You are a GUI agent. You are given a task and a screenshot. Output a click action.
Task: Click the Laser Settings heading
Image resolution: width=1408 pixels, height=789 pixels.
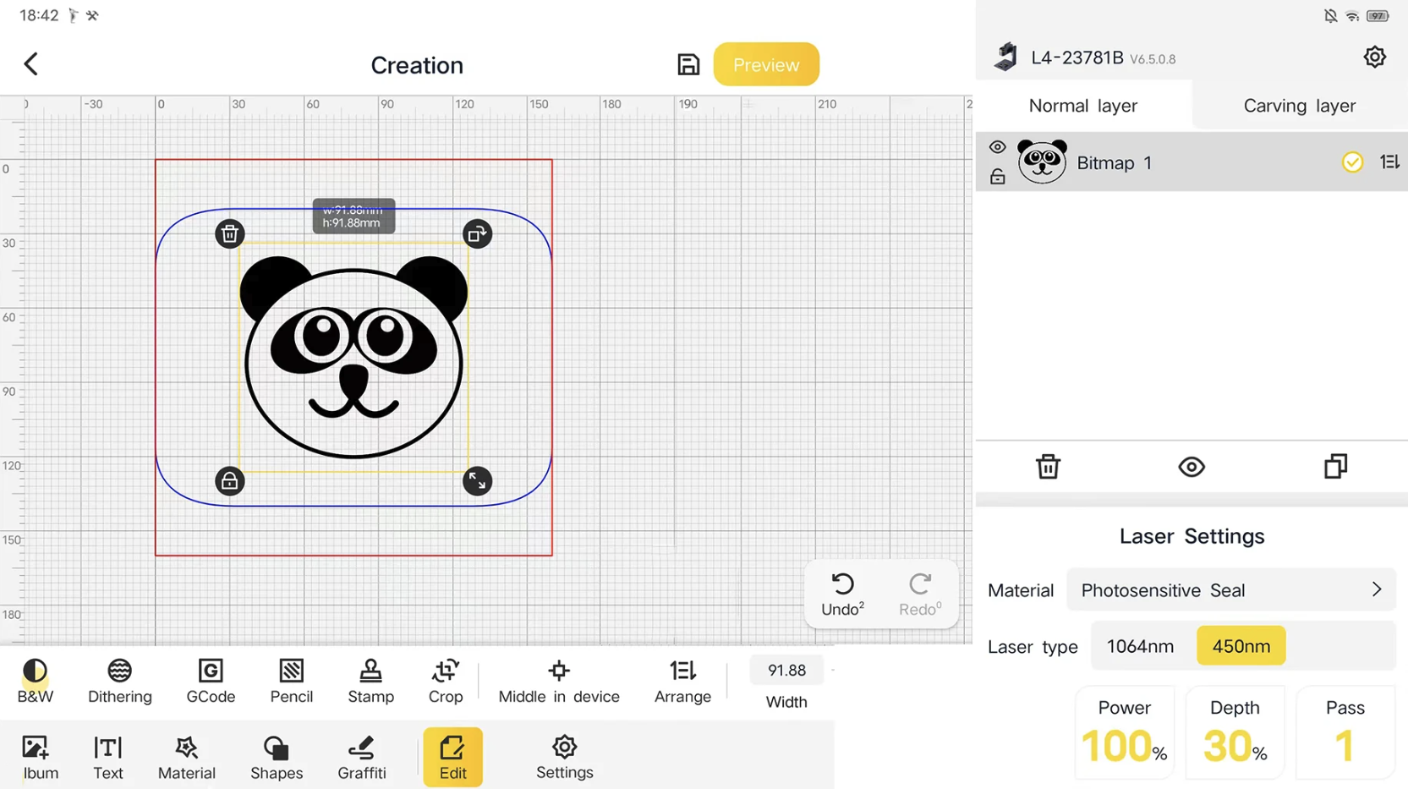1192,536
